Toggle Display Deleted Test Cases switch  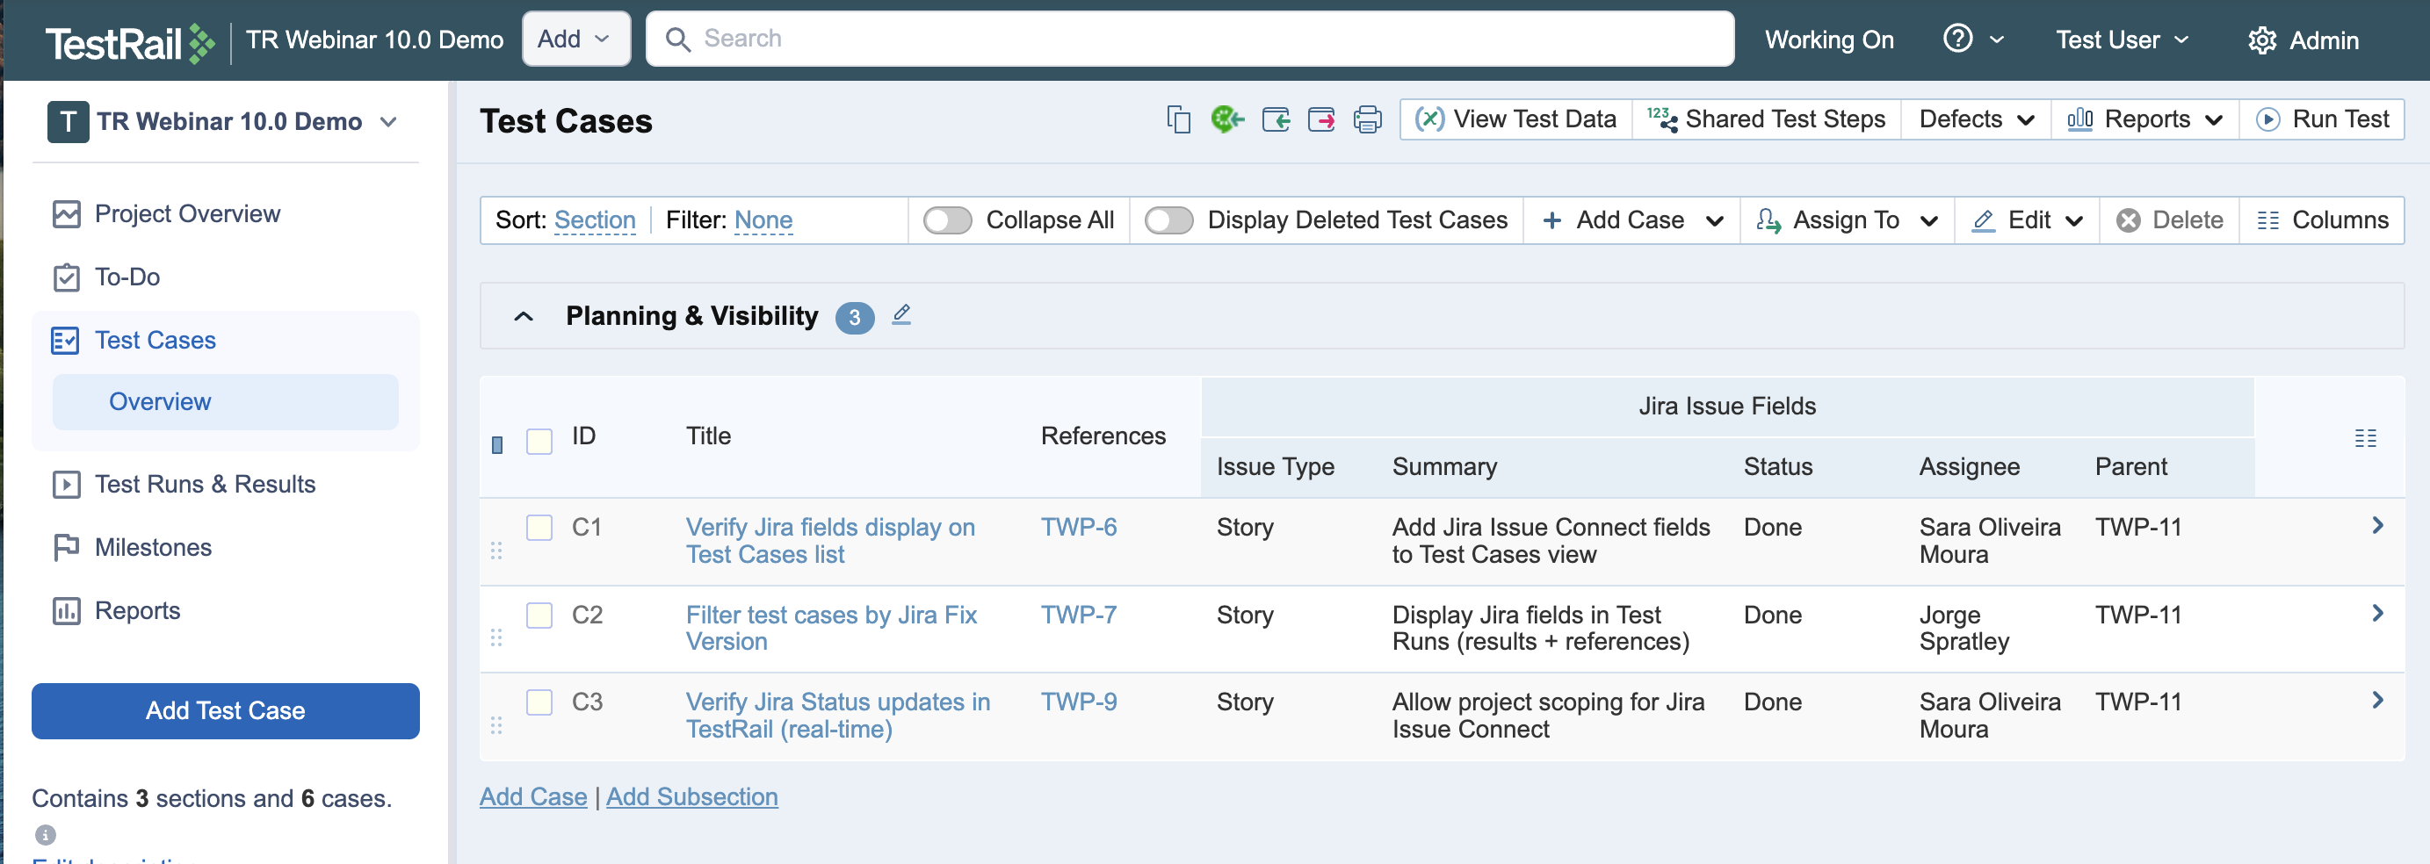point(1168,220)
